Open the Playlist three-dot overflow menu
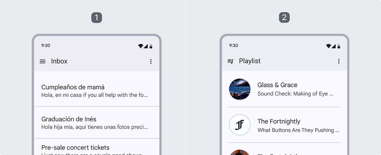The image size is (381, 155). click(339, 61)
